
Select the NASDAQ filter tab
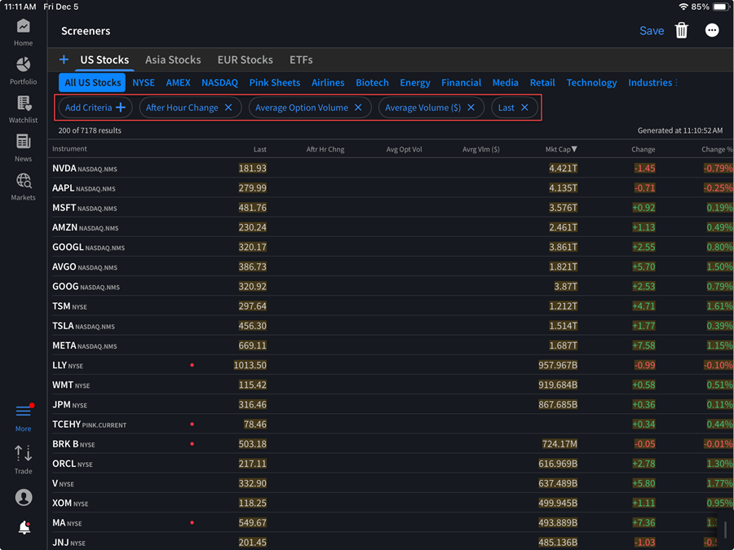pyautogui.click(x=219, y=82)
